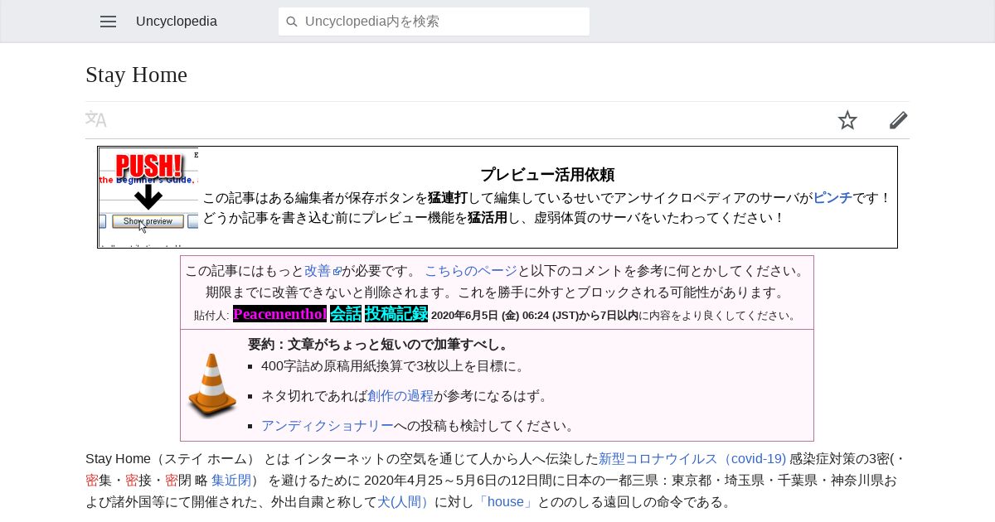Open the アンディクショナリー link
Screen dimensions: 995x522
[x=328, y=426]
